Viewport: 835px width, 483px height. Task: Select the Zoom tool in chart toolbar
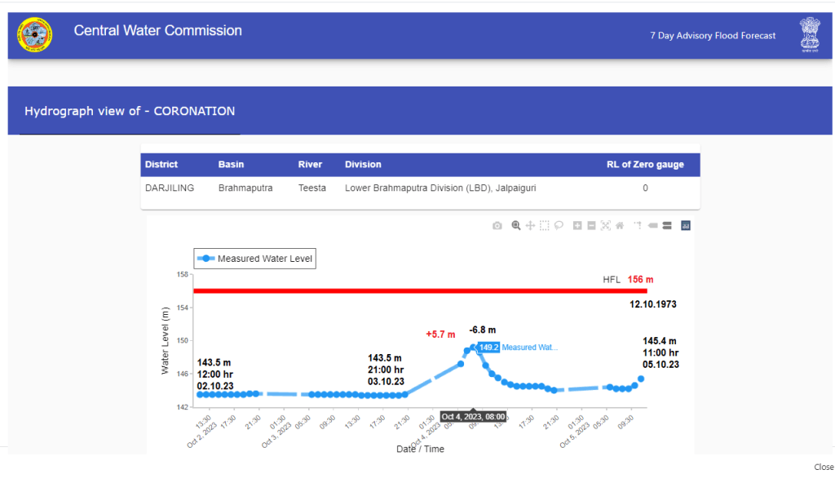point(516,226)
